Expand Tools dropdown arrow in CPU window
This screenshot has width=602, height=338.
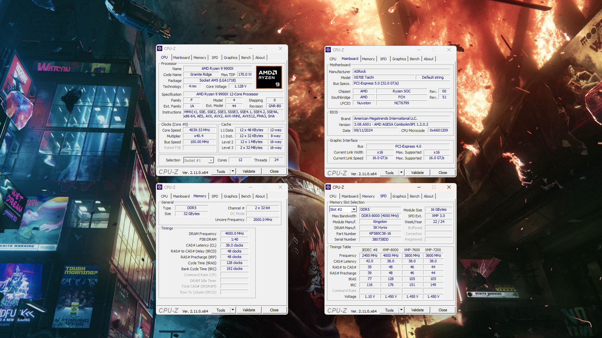[233, 171]
